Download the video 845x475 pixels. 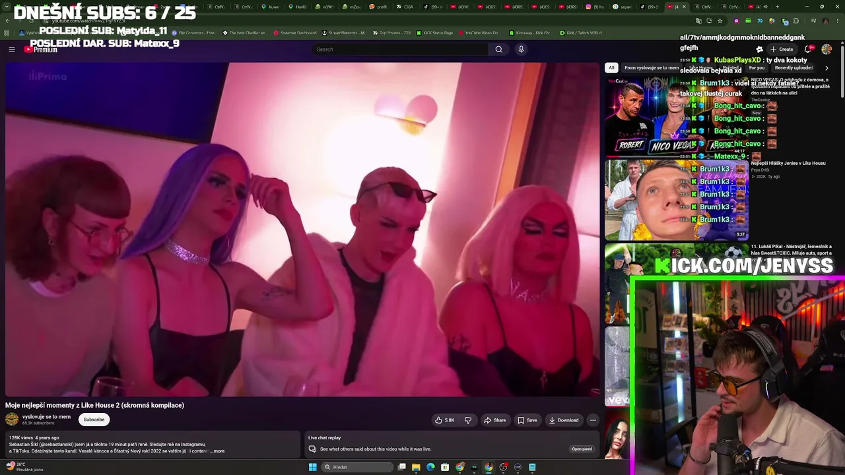pos(563,420)
